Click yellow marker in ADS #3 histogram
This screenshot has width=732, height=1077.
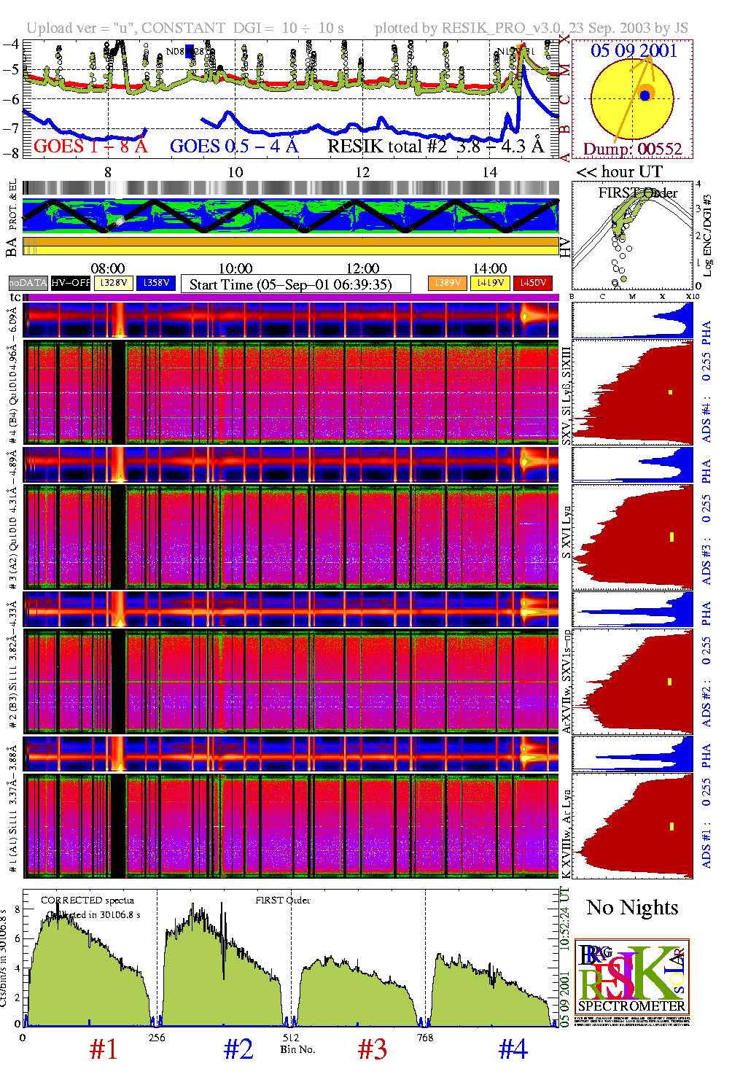(671, 537)
